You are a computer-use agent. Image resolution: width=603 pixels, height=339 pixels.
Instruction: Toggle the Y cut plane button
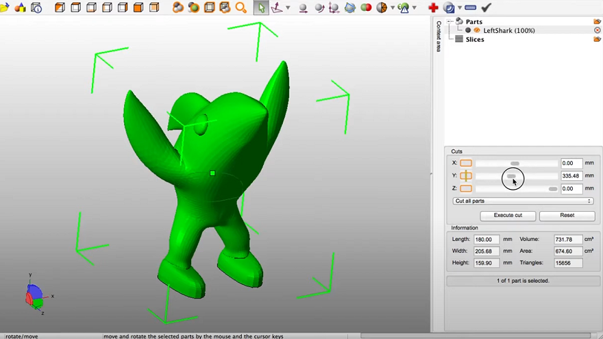466,175
